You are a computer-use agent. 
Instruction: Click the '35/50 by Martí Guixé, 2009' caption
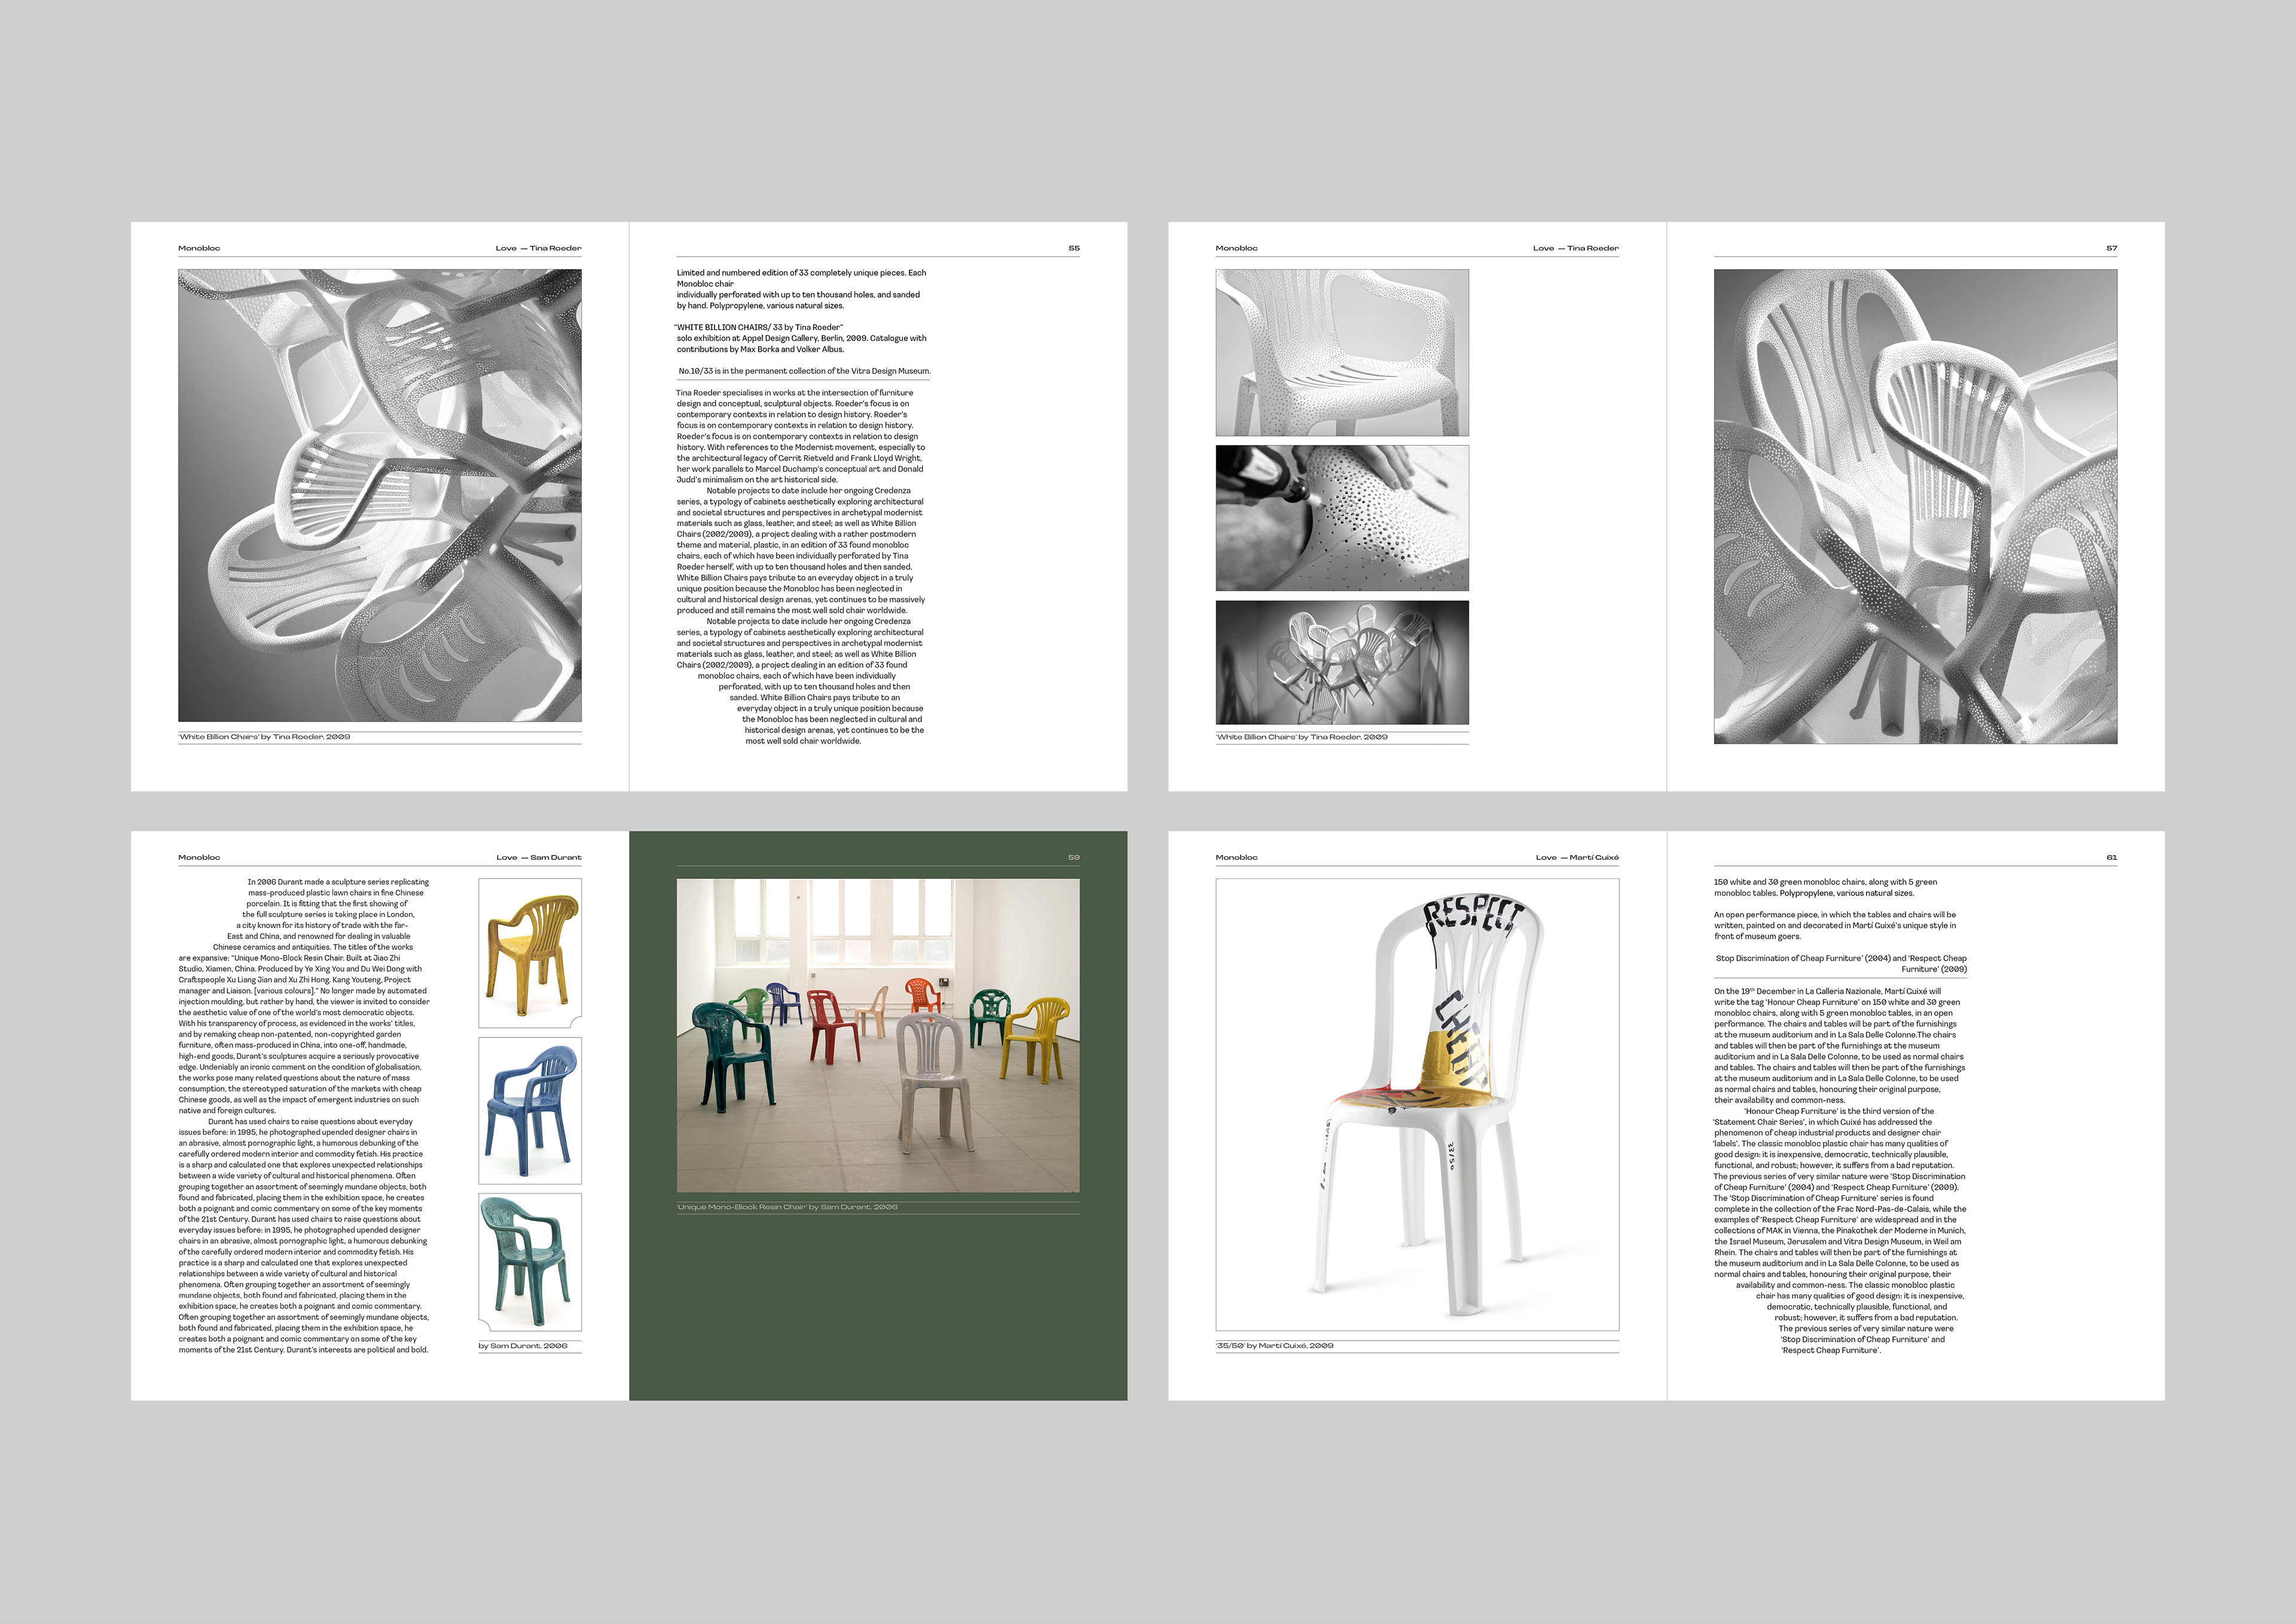point(1275,1346)
